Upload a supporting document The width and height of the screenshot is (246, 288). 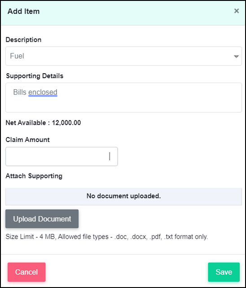(x=42, y=219)
